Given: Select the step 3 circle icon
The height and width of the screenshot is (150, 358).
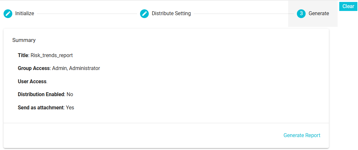Looking at the screenshot, I should (301, 14).
